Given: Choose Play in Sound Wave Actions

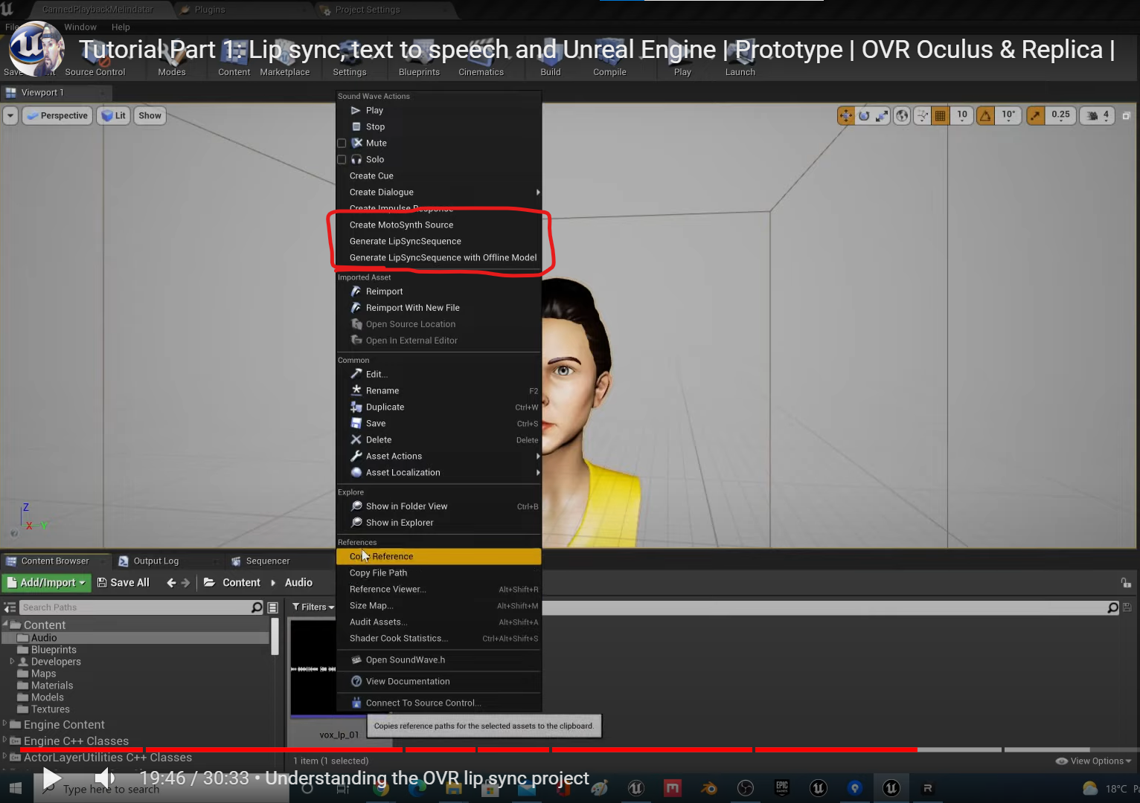Looking at the screenshot, I should coord(439,110).
